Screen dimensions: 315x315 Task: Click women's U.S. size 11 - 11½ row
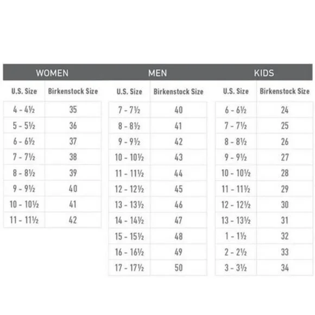(52, 220)
